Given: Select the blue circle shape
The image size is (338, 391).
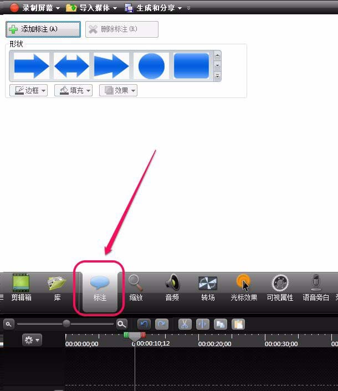Looking at the screenshot, I should pyautogui.click(x=151, y=66).
